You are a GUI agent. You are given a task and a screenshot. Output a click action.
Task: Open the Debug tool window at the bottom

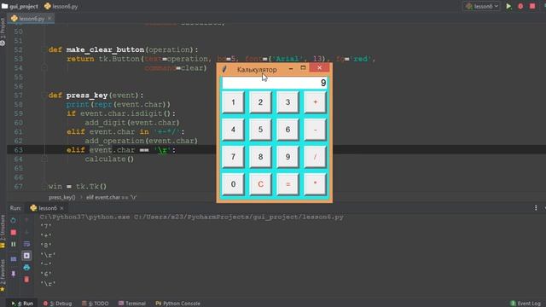[57, 304]
